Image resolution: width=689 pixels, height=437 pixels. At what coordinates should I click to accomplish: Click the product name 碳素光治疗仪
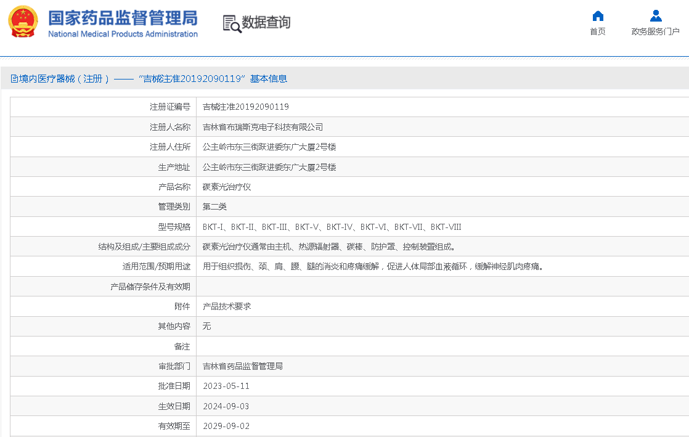(227, 187)
